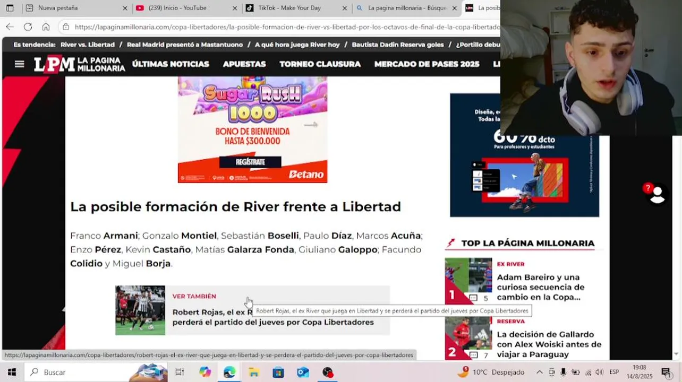Click Regístrate on the Betano ad

(x=250, y=162)
